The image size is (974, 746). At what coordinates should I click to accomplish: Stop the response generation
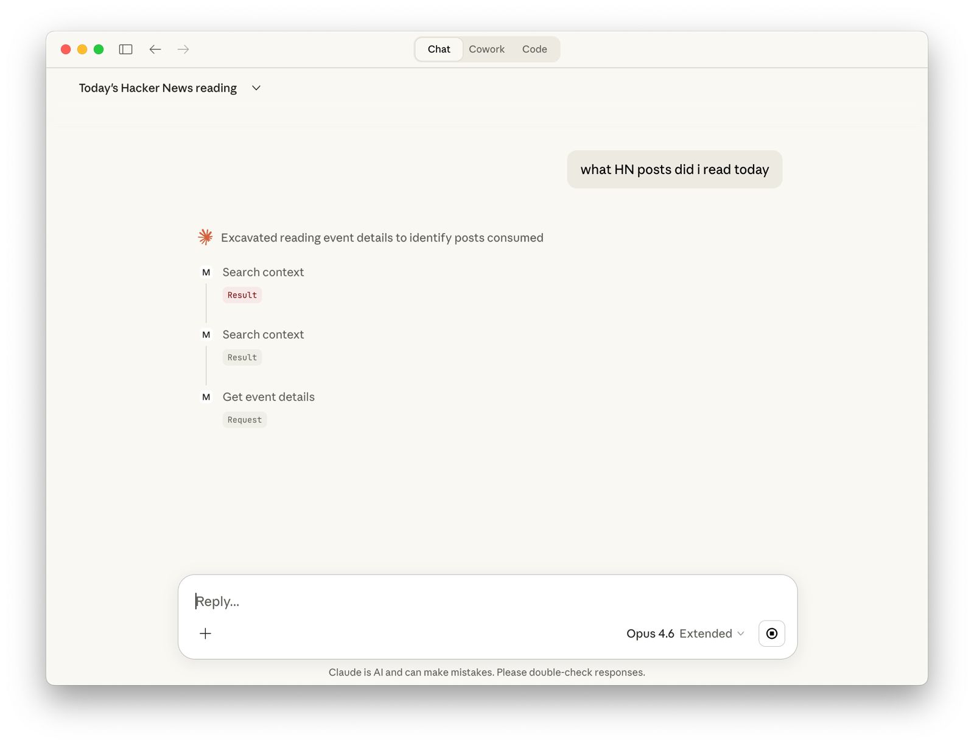pyautogui.click(x=772, y=633)
